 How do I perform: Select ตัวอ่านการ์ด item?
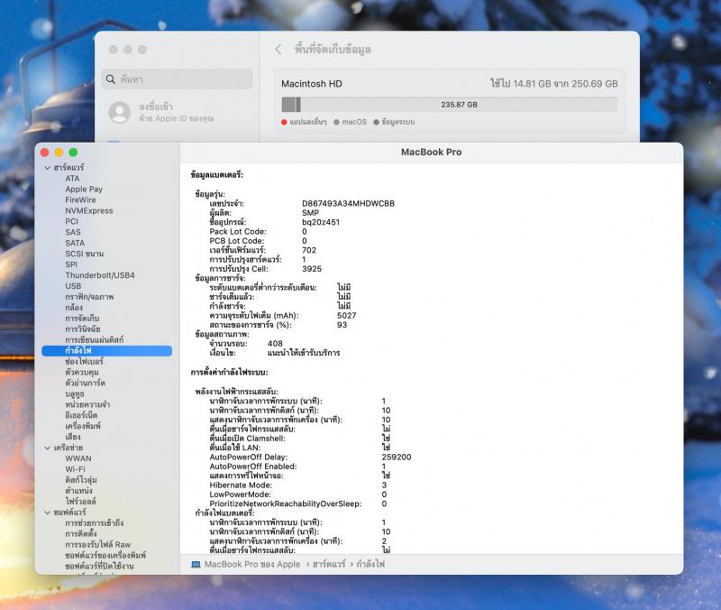click(85, 383)
